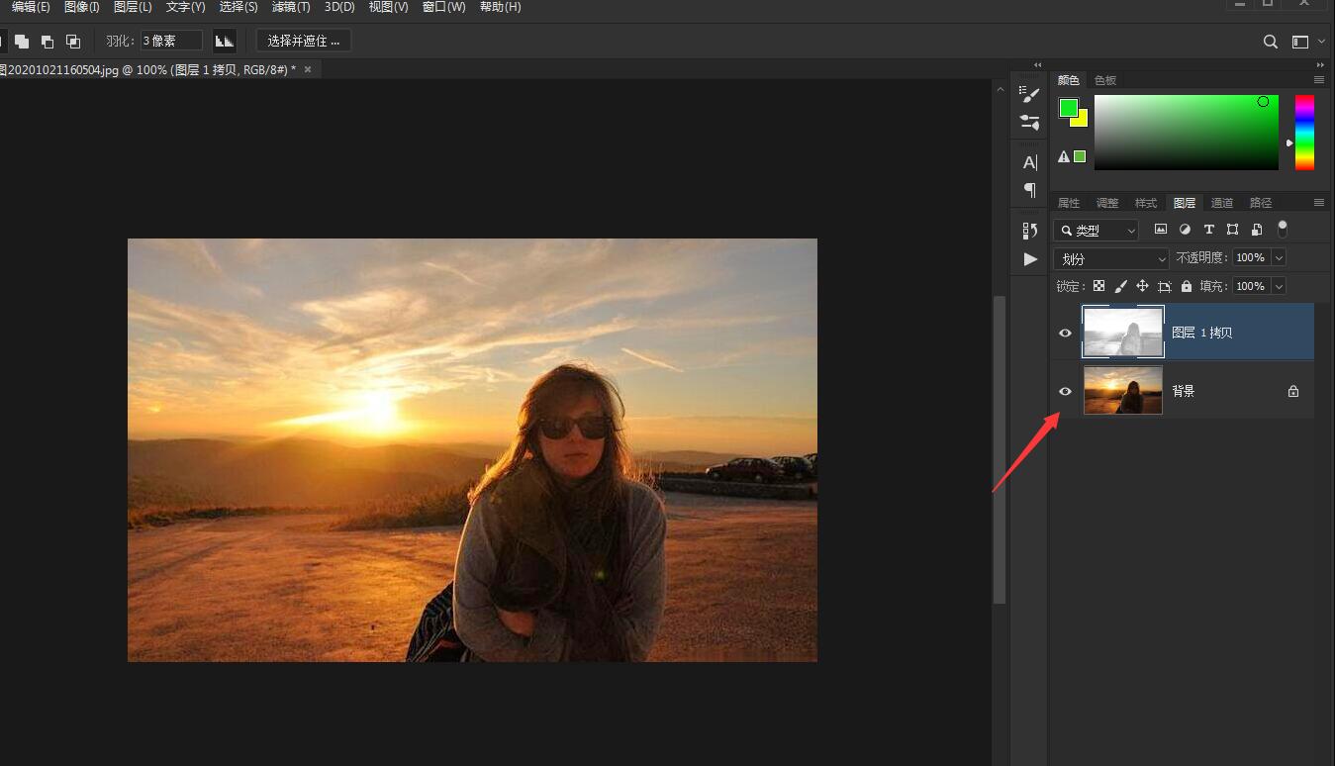Click the search magnifier icon at top right
The image size is (1335, 766).
tap(1271, 42)
